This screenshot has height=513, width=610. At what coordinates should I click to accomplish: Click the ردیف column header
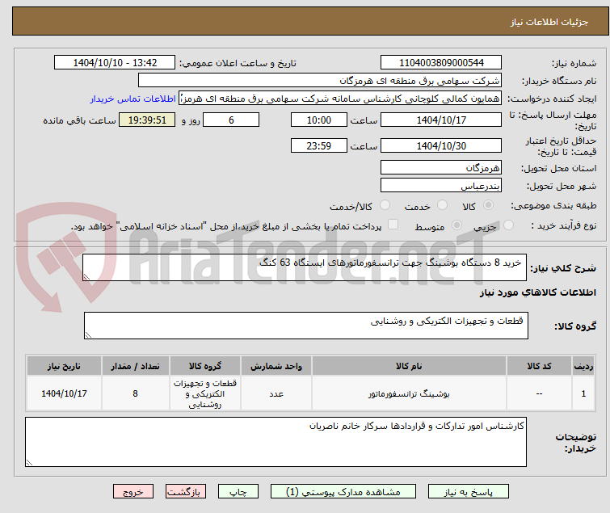tap(583, 366)
